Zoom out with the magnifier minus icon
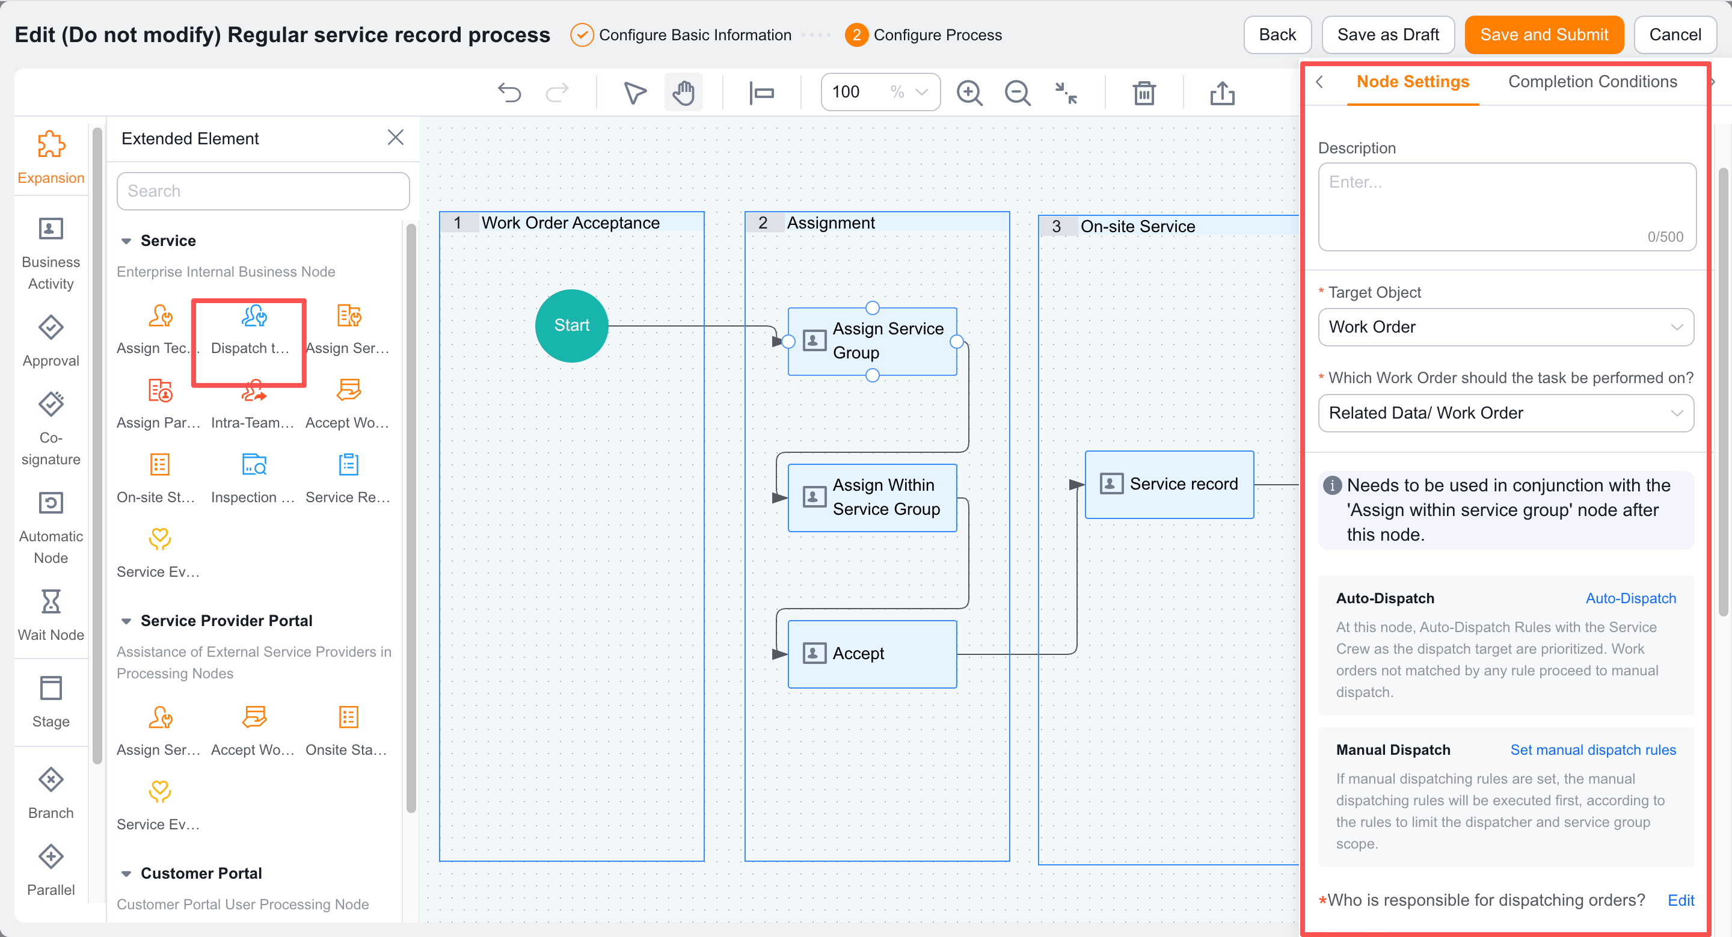This screenshot has height=937, width=1732. 1018,93
